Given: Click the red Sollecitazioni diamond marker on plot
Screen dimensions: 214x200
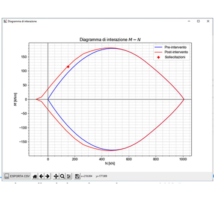Looking at the screenshot, I should 68,67.
